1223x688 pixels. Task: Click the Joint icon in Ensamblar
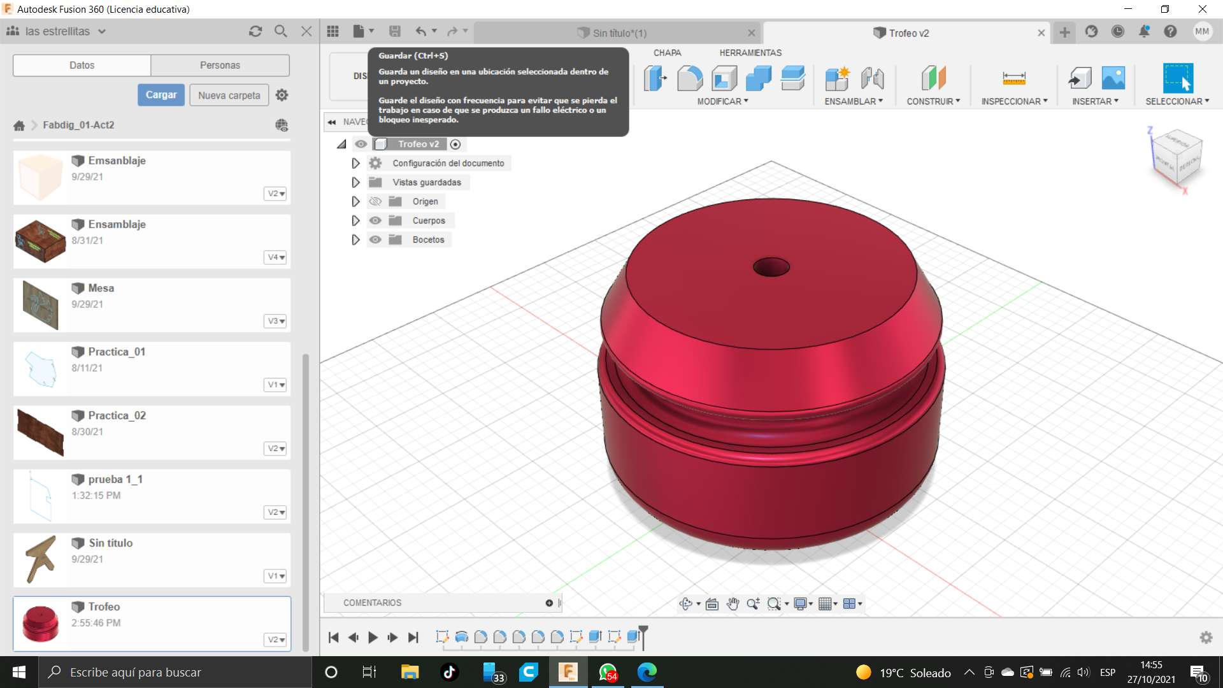point(872,78)
